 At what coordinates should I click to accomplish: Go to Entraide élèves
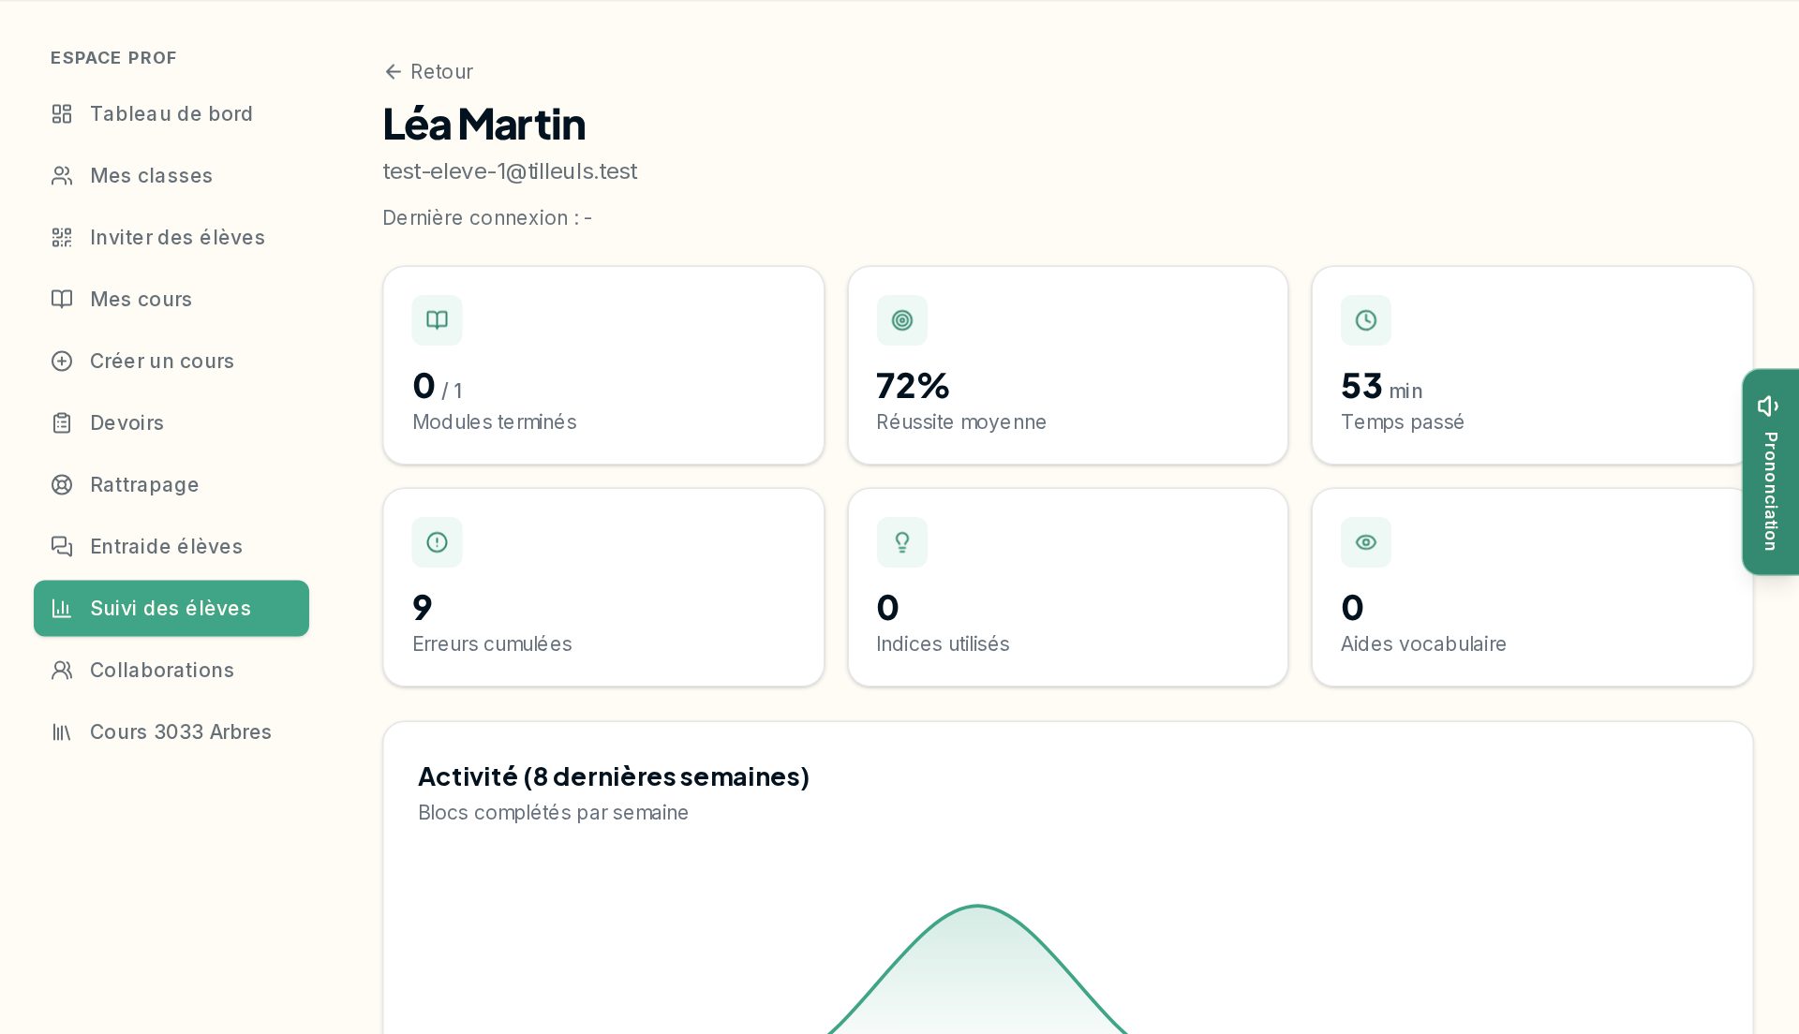pyautogui.click(x=171, y=547)
